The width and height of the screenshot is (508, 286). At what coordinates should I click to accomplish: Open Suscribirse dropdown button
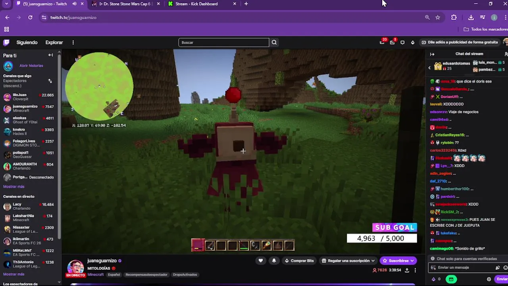click(398, 261)
